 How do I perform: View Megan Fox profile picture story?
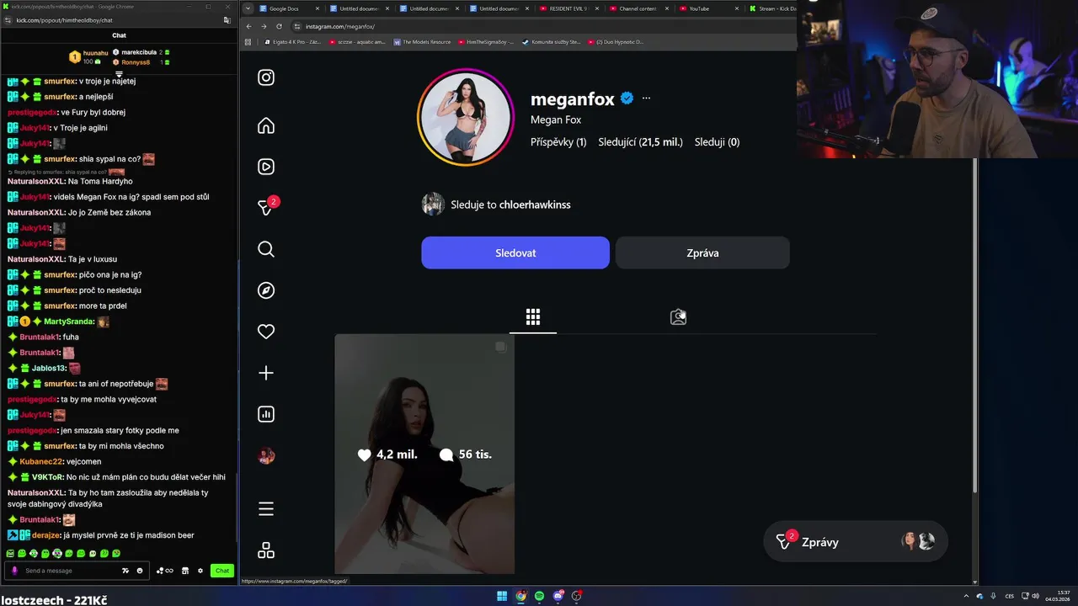click(466, 115)
